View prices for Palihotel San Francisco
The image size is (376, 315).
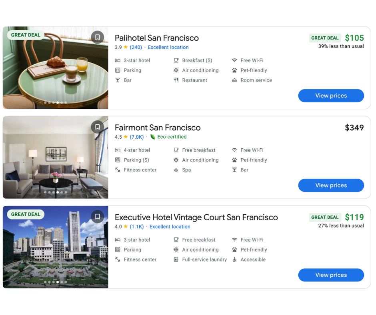coord(331,96)
